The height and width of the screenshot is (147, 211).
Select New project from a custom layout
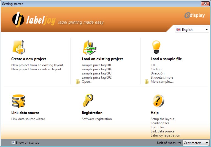(36, 69)
